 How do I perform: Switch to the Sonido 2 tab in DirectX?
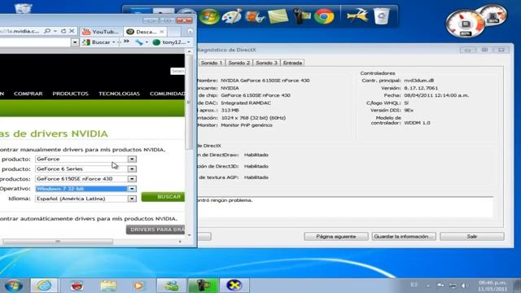(x=239, y=63)
